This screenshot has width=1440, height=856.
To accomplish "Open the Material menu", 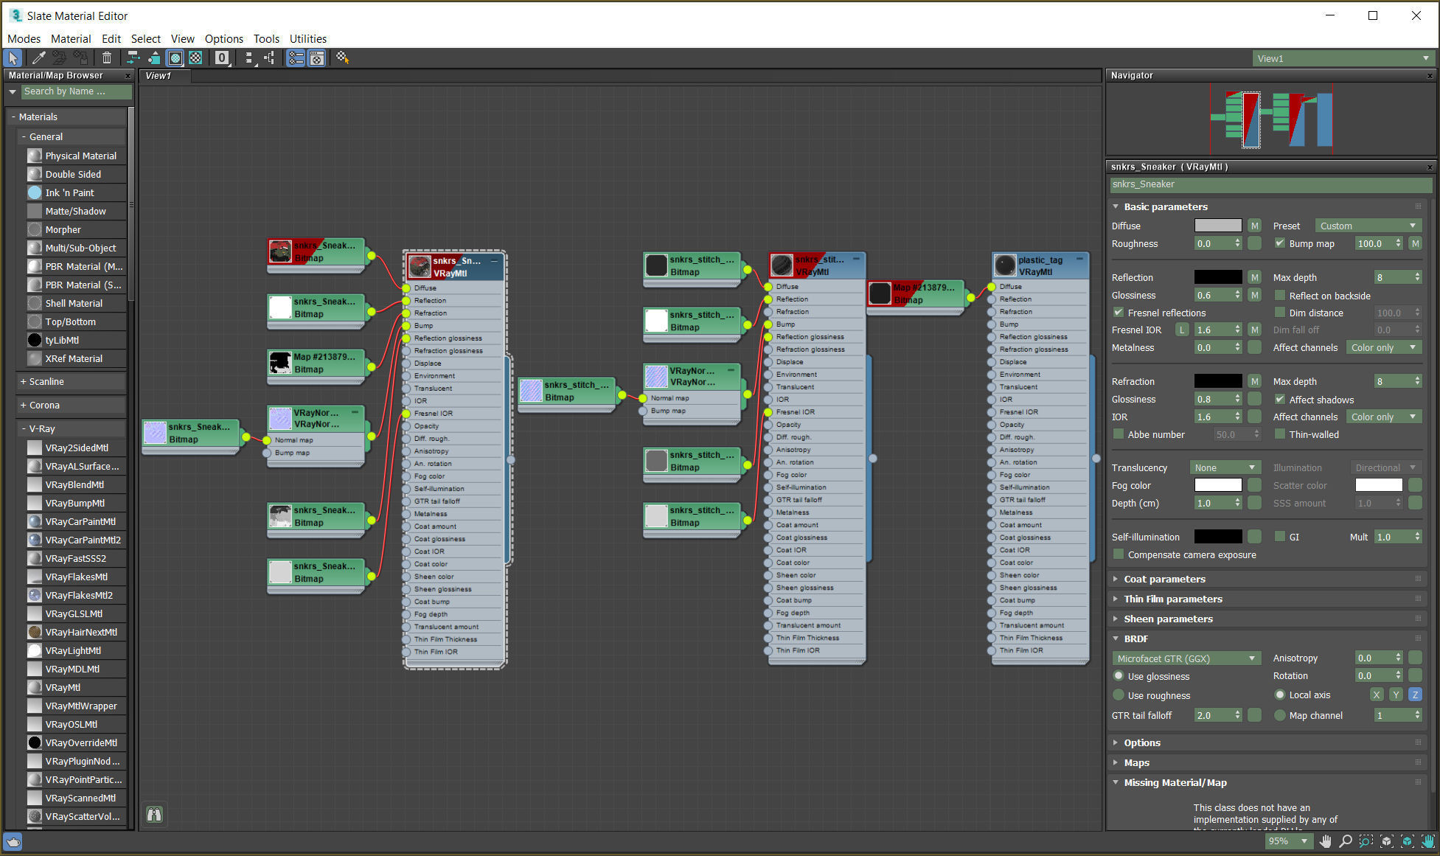I will [71, 38].
